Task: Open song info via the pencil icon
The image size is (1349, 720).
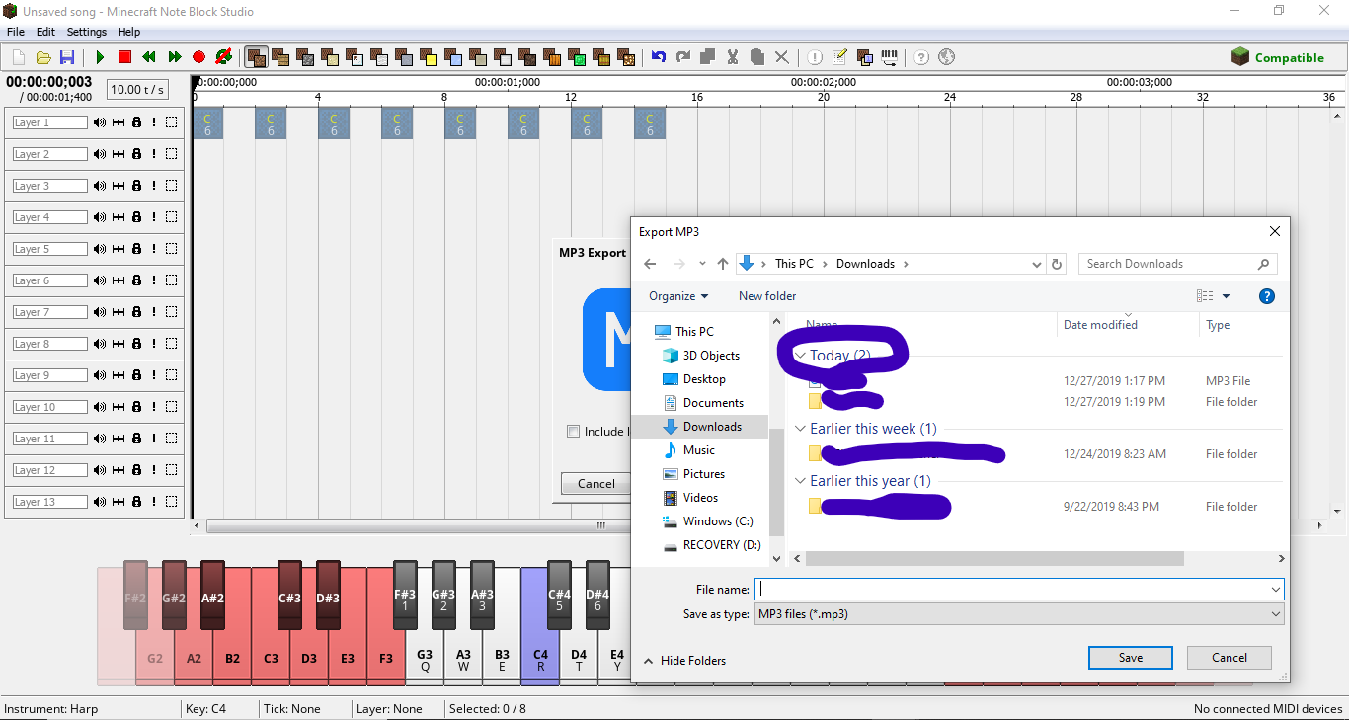Action: click(839, 56)
